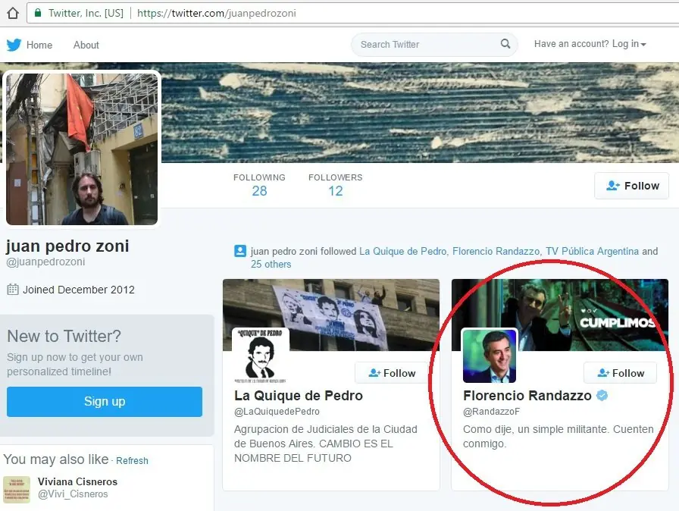View the Followers count of 12

pyautogui.click(x=335, y=185)
